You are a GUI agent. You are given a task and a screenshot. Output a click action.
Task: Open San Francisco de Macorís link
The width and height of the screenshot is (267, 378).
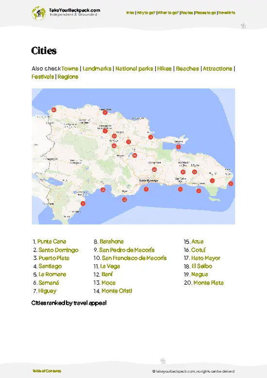pyautogui.click(x=134, y=258)
